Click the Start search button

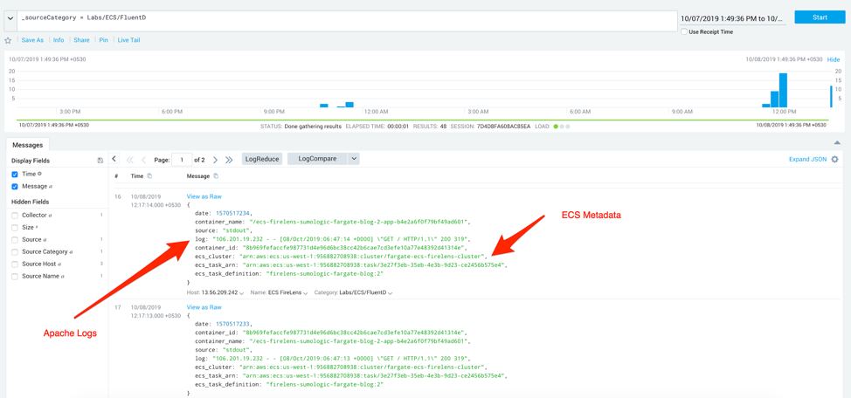[820, 17]
